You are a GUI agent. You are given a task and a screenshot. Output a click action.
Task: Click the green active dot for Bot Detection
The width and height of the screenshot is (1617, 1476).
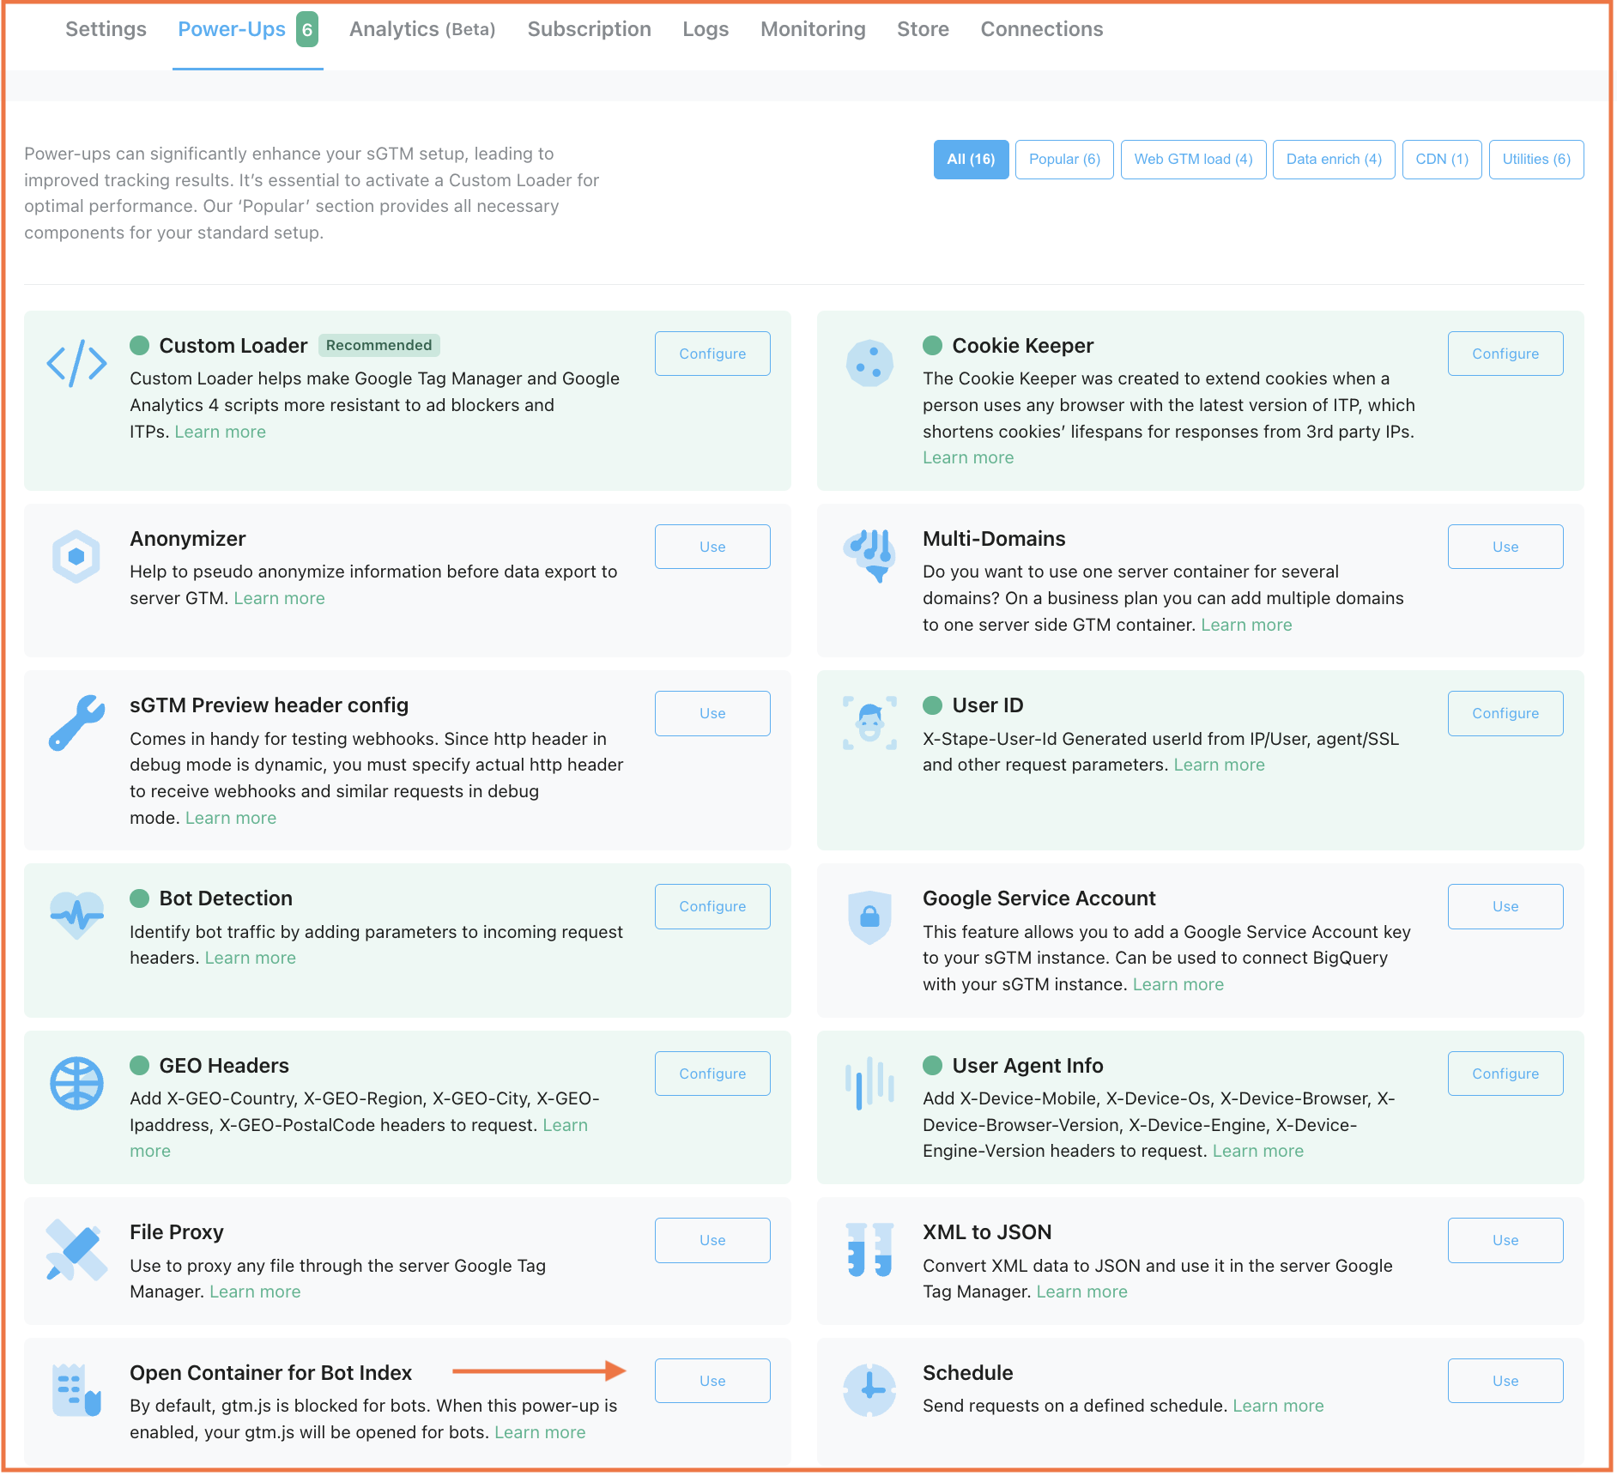click(x=140, y=898)
